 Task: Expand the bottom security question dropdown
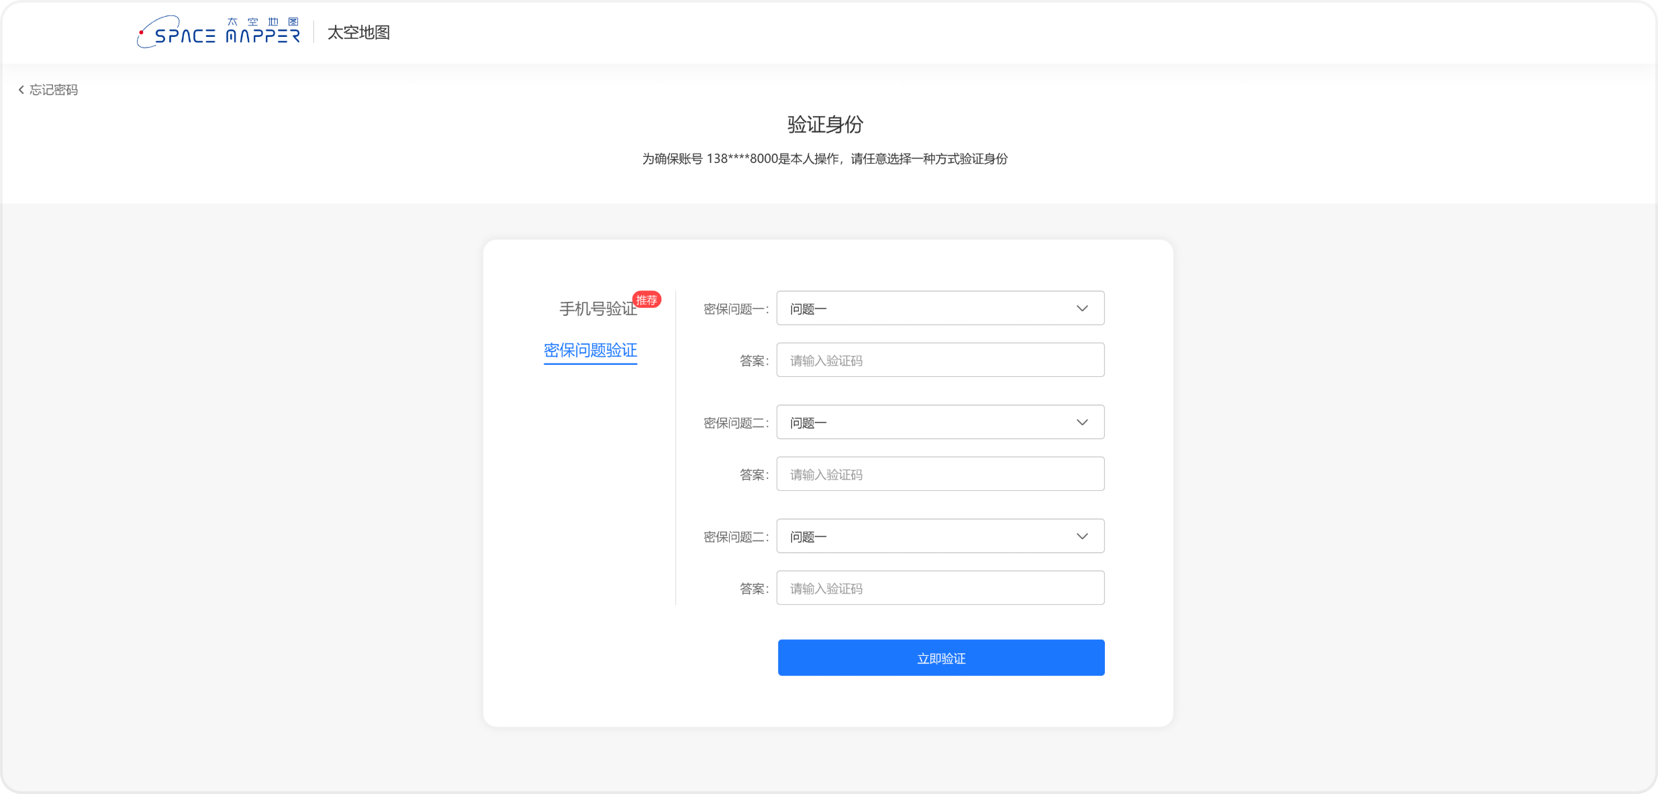(939, 536)
